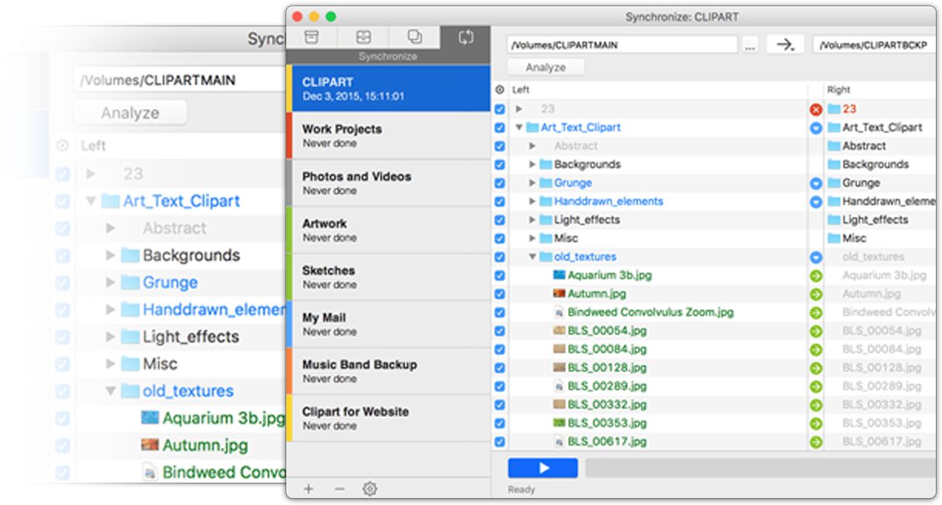Viewport: 942px width, 505px height.
Task: Disable the checkbox next to BLS_00289.jpg
Action: tap(499, 387)
